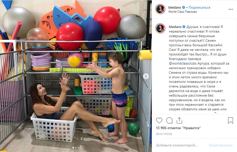Open bledans avatar beside the caption

tap(160, 28)
